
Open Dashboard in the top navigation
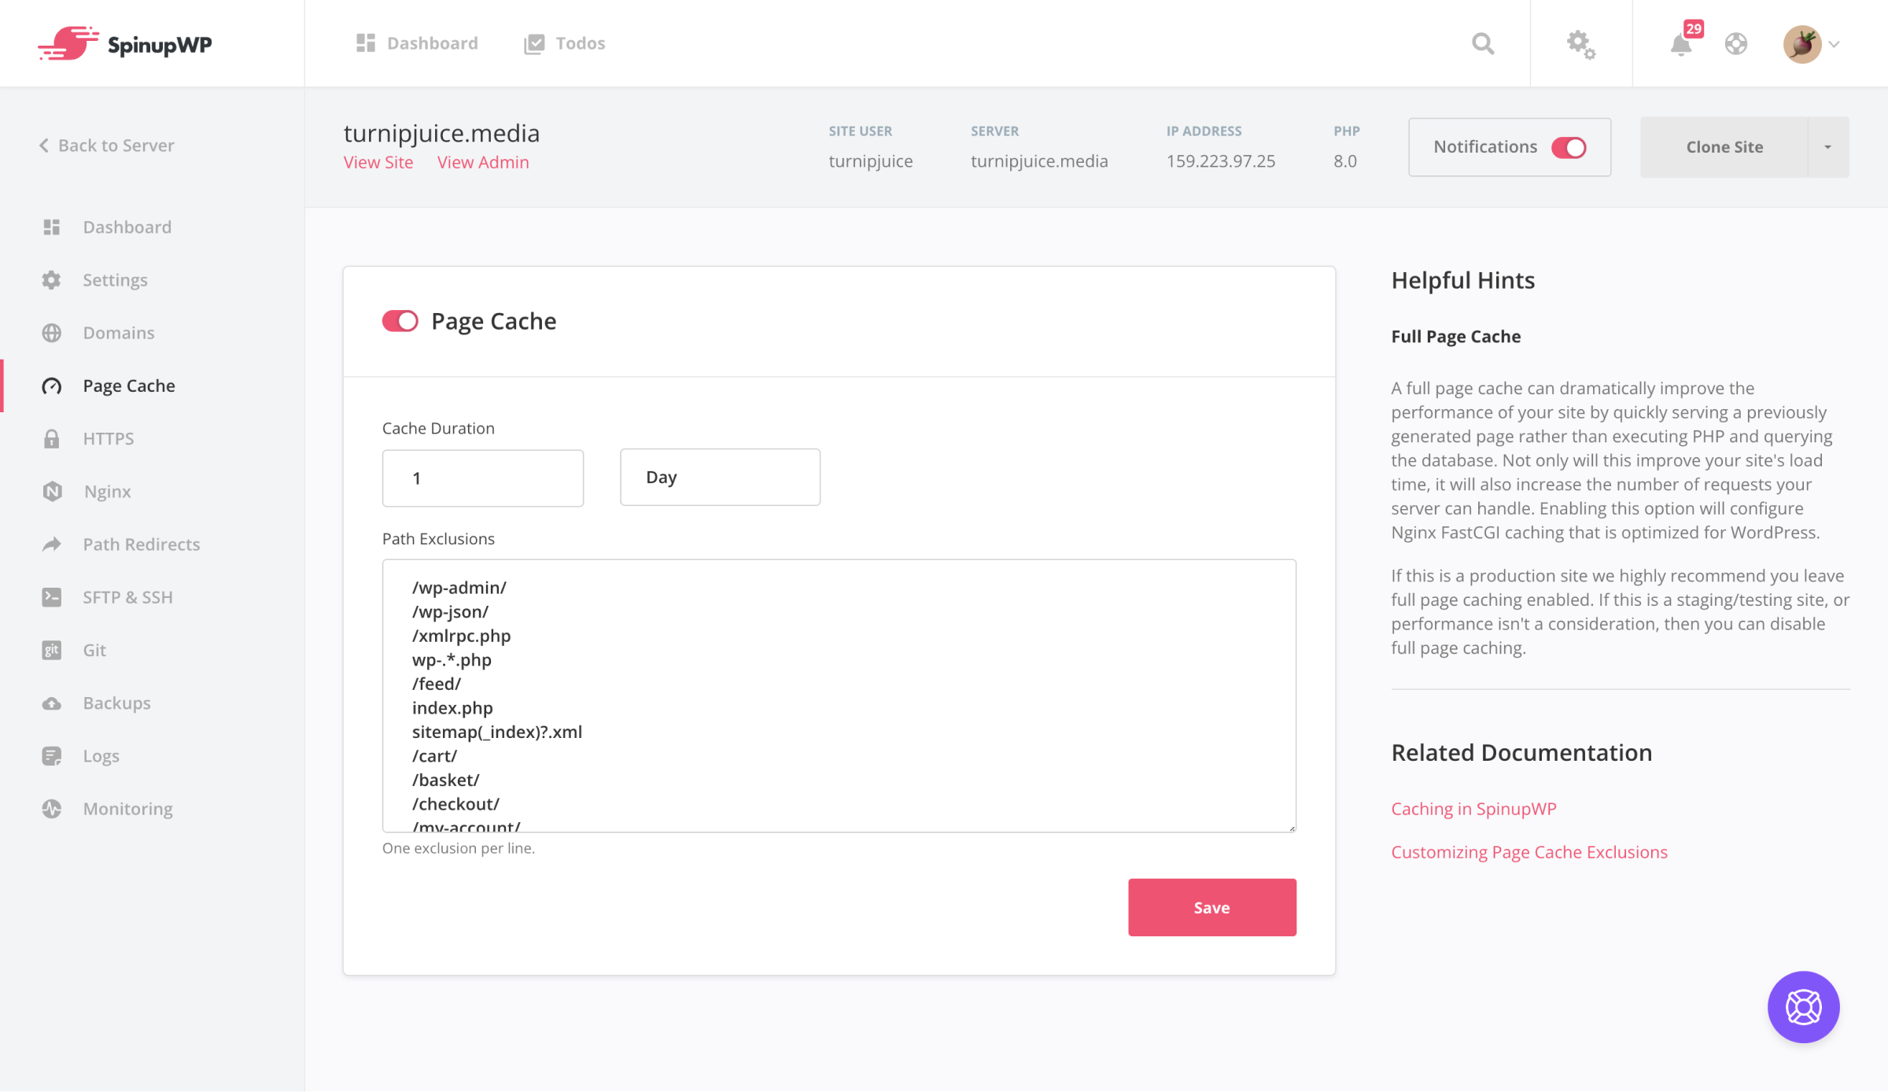click(x=417, y=43)
